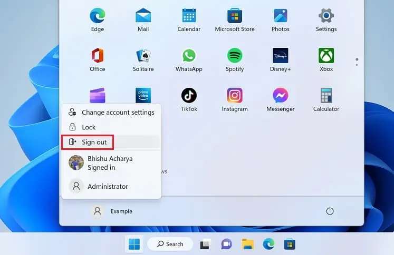Open Microsoft Store from the taskbar
The height and width of the screenshot is (255, 394).
(290, 244)
